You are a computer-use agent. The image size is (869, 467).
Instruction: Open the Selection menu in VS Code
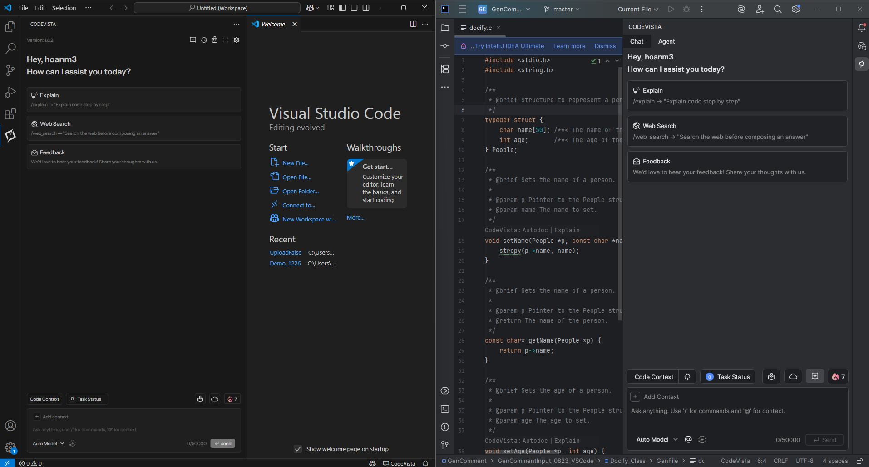[64, 8]
